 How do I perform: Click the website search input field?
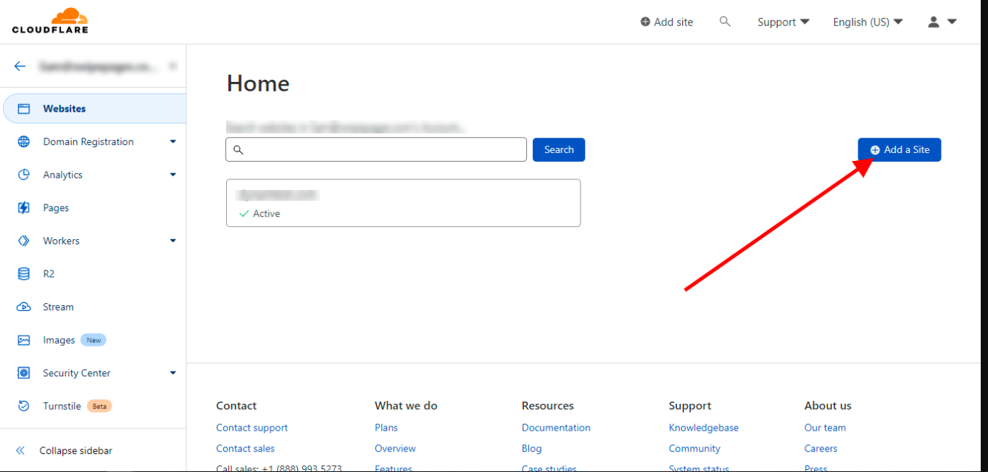click(376, 149)
